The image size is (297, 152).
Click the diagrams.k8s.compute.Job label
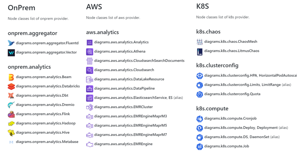(x=226, y=146)
